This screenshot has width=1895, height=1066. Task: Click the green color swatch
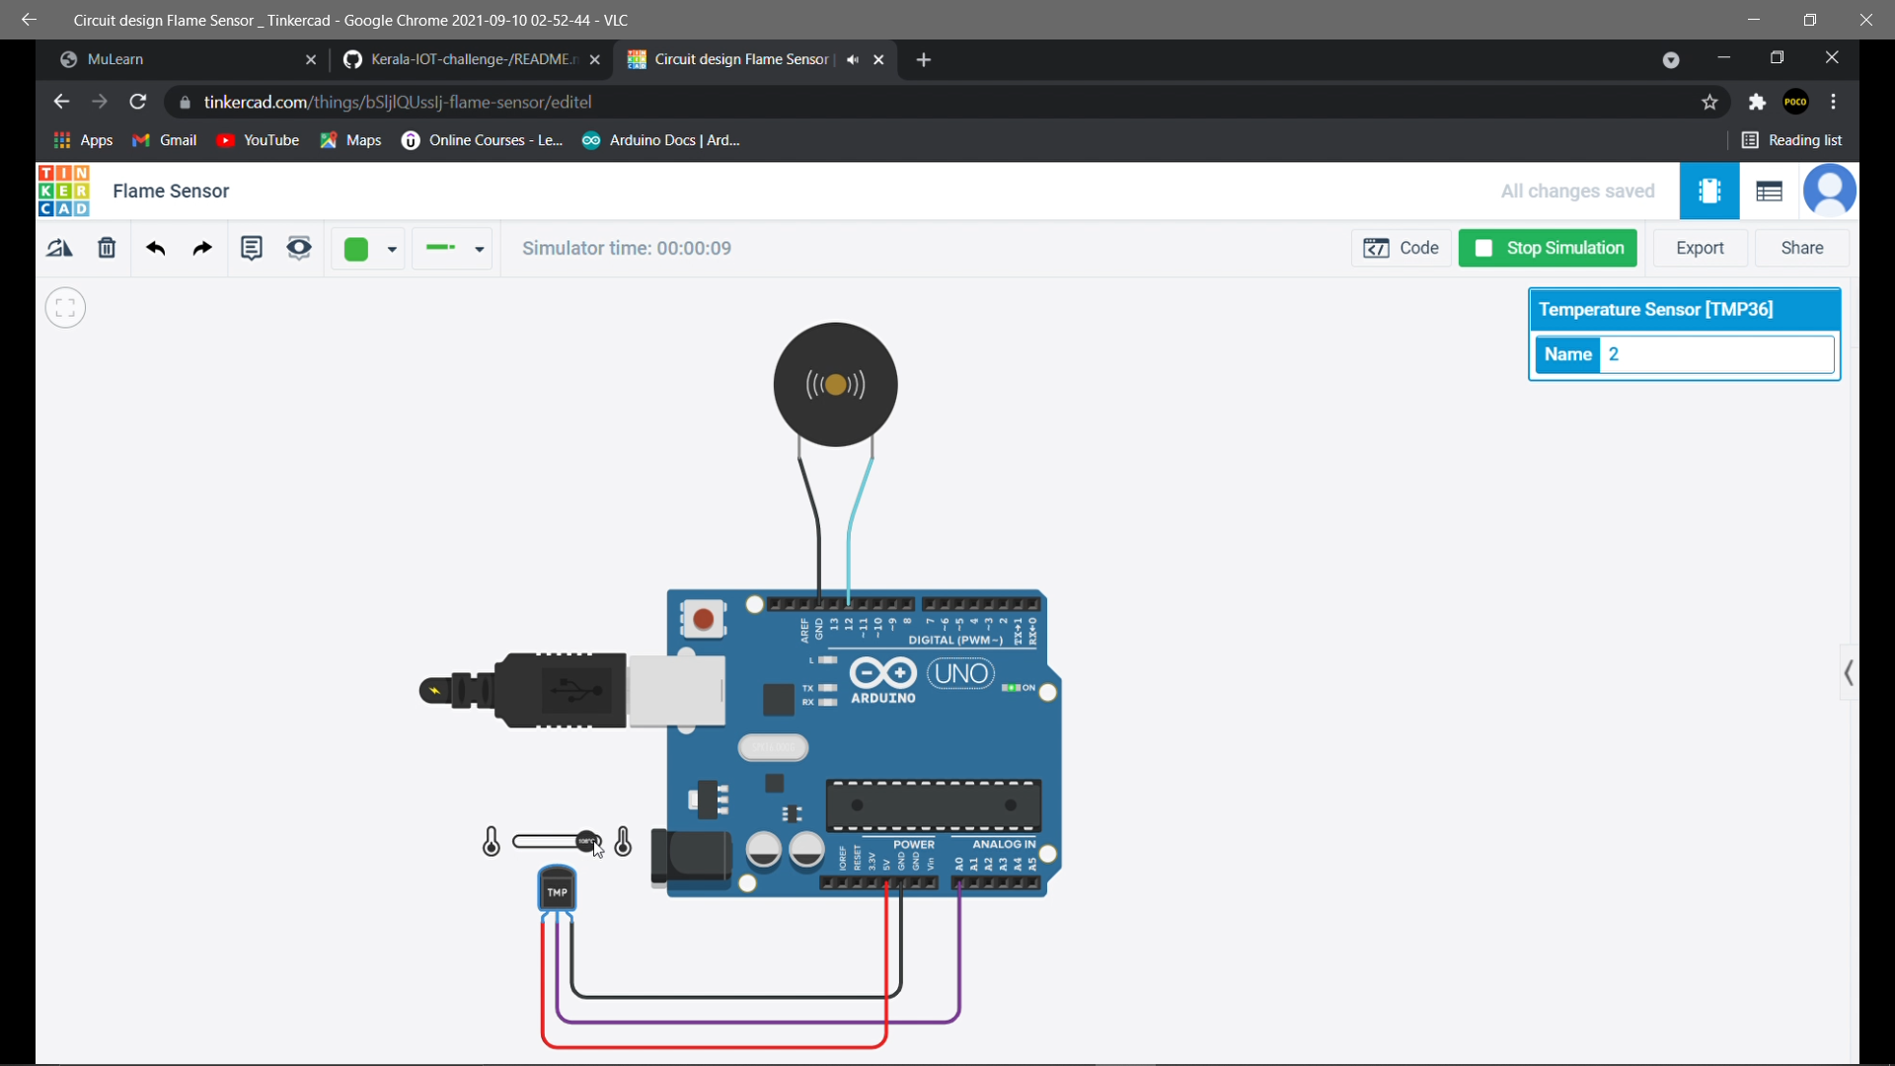tap(356, 249)
